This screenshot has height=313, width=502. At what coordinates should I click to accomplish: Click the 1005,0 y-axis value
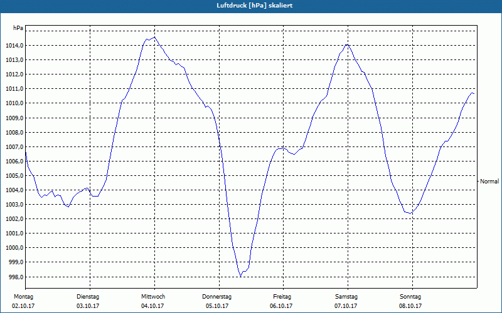[14, 176]
